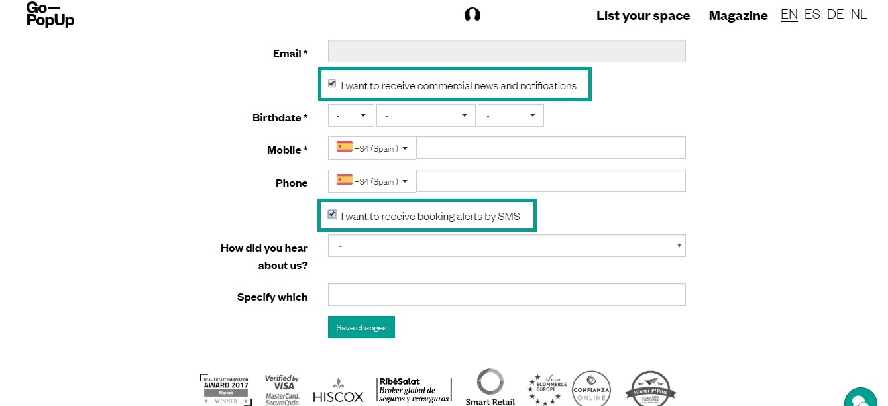Click the Mobile number input field

pyautogui.click(x=551, y=148)
